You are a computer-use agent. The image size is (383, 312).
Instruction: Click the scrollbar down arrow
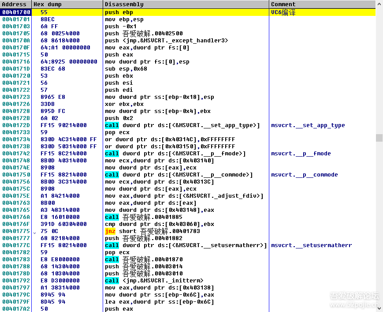coord(379,308)
